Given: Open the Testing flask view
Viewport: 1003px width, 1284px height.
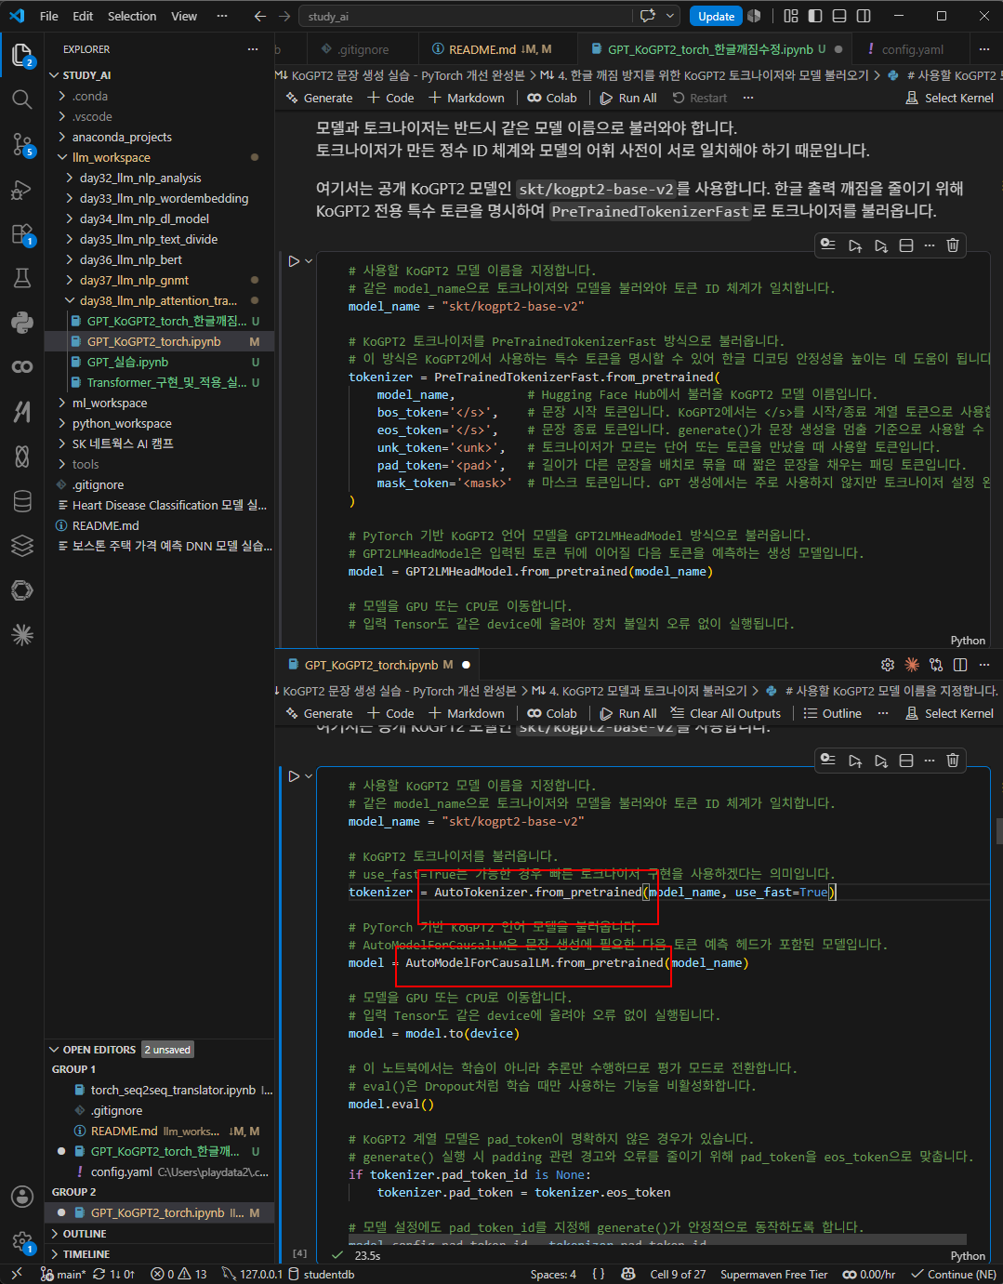Looking at the screenshot, I should tap(22, 278).
